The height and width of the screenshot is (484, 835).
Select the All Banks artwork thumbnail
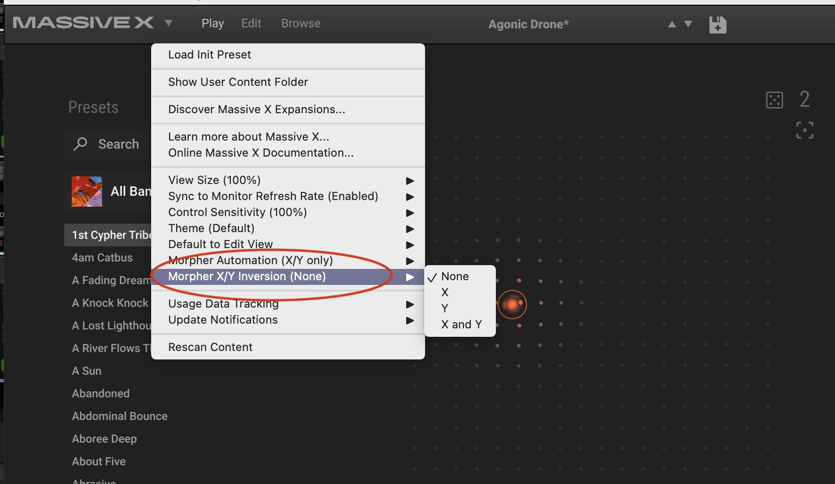tap(87, 192)
